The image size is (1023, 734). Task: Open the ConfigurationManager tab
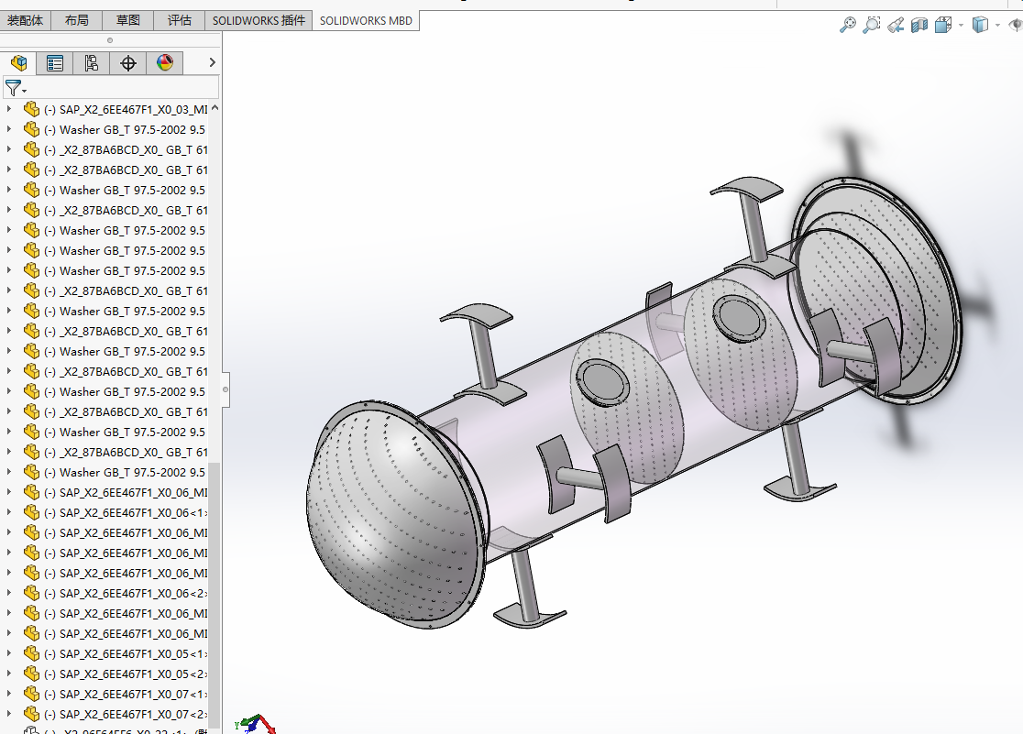pyautogui.click(x=92, y=62)
